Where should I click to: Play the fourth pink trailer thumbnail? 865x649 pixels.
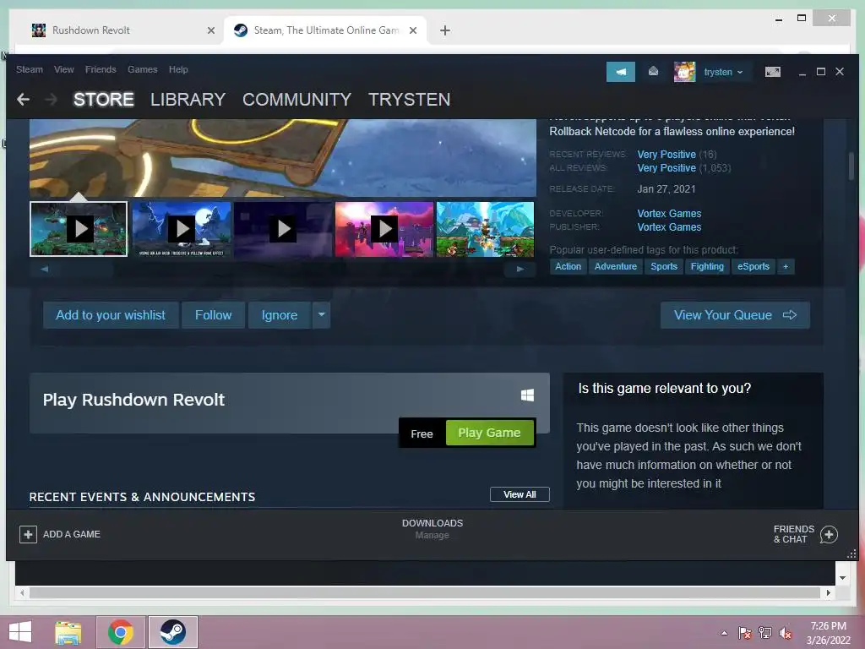coord(384,229)
